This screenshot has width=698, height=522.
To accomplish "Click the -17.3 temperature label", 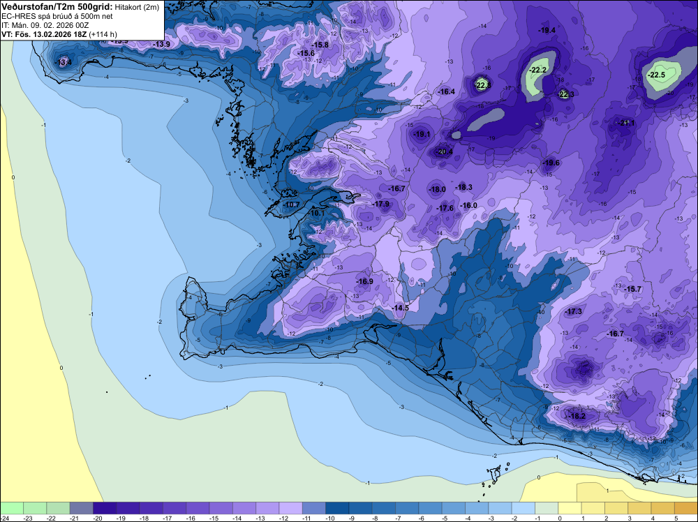I will coord(573,311).
